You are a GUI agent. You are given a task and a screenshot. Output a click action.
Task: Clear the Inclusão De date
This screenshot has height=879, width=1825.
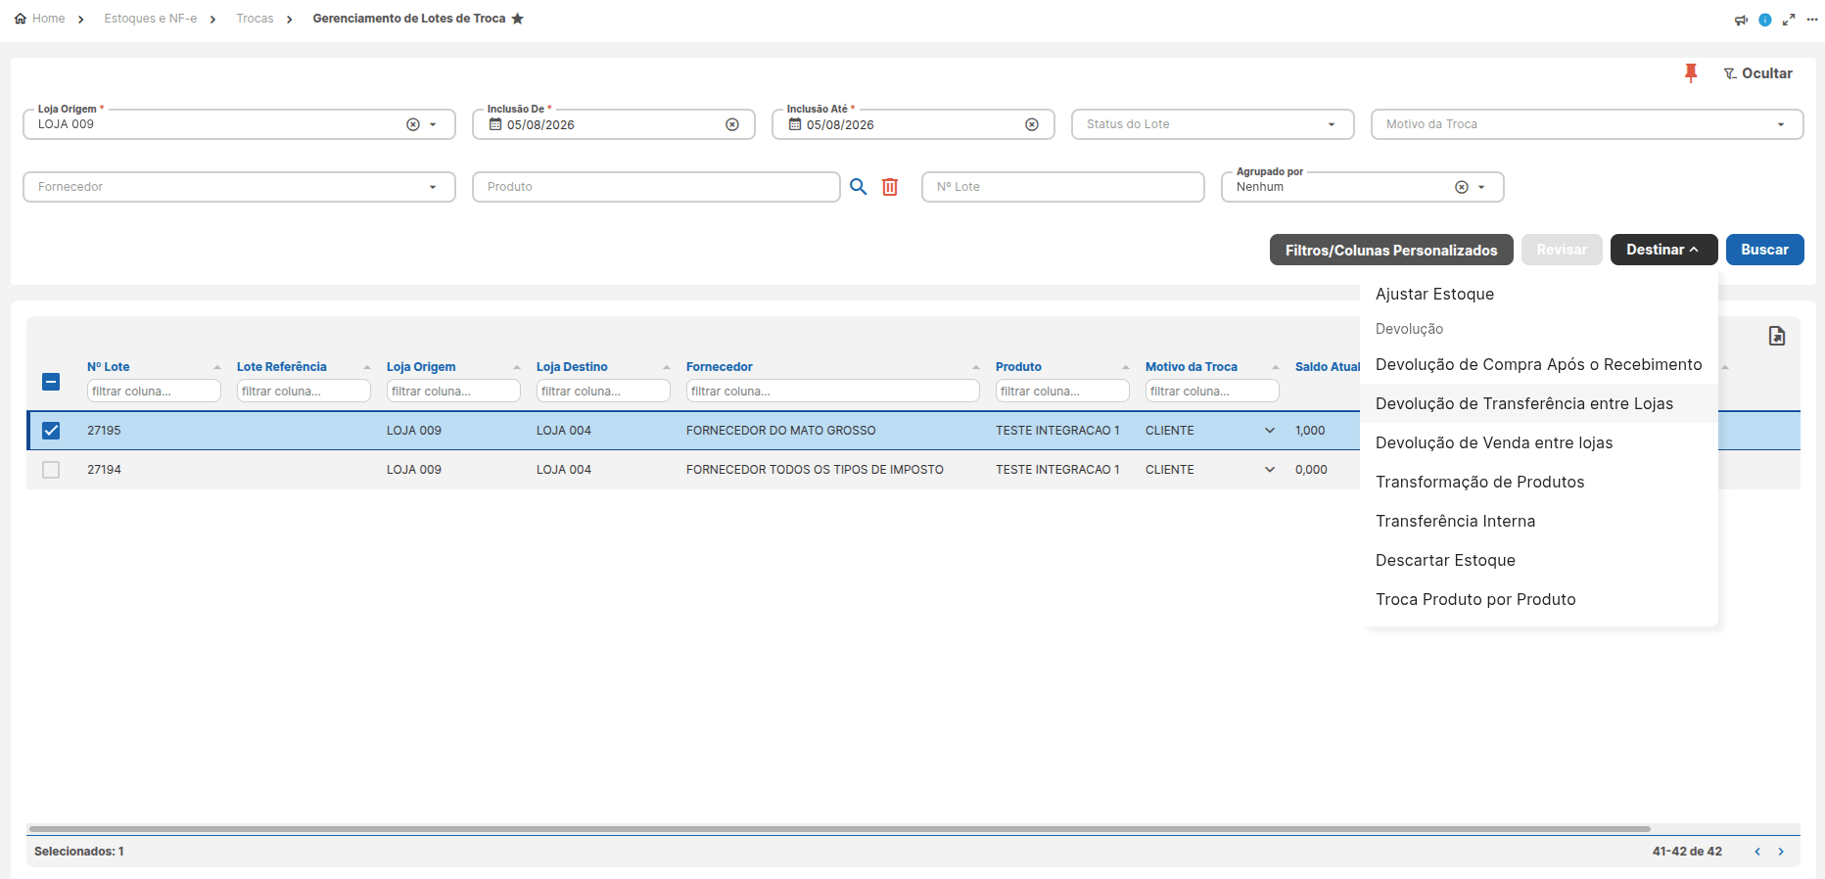(732, 124)
